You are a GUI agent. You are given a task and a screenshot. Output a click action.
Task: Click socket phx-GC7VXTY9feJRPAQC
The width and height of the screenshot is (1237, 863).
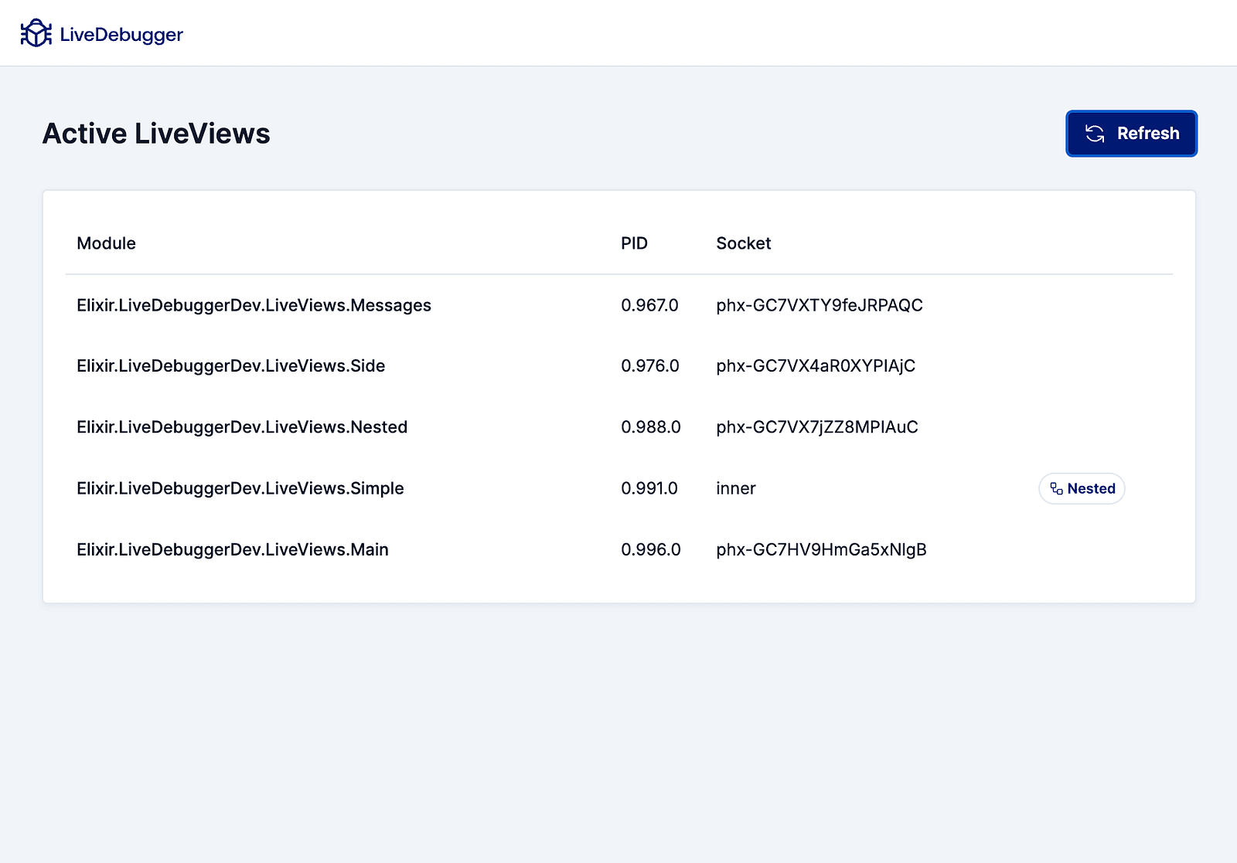[819, 305]
